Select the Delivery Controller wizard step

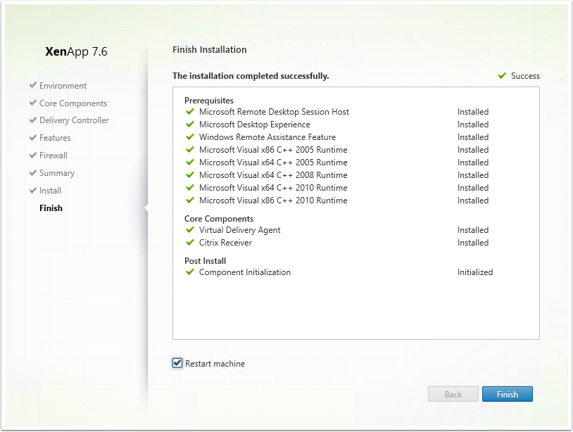[x=74, y=120]
